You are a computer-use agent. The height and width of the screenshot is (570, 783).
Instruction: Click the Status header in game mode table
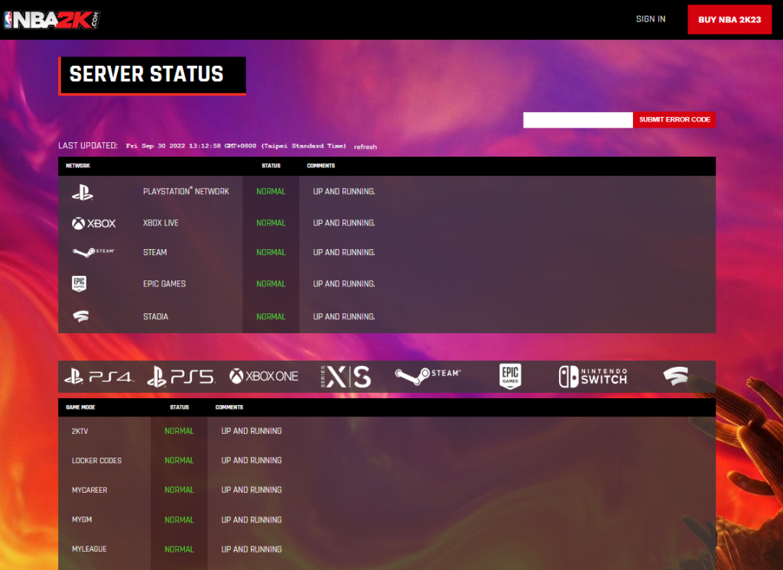point(179,407)
